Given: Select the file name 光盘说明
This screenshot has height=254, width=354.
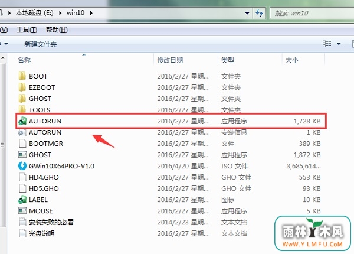Looking at the screenshot, I should (41, 233).
